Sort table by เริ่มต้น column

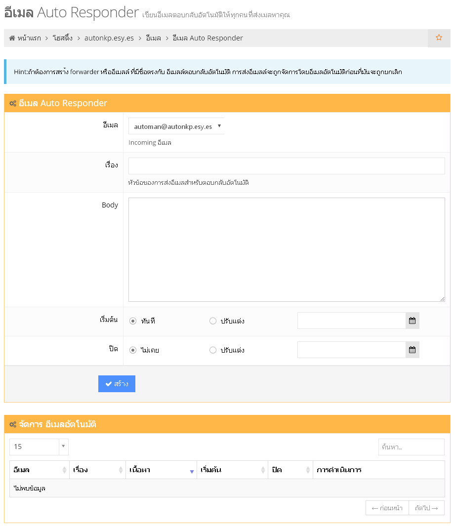click(233, 470)
